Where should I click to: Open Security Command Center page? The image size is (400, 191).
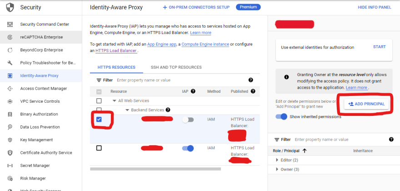[x=45, y=24]
